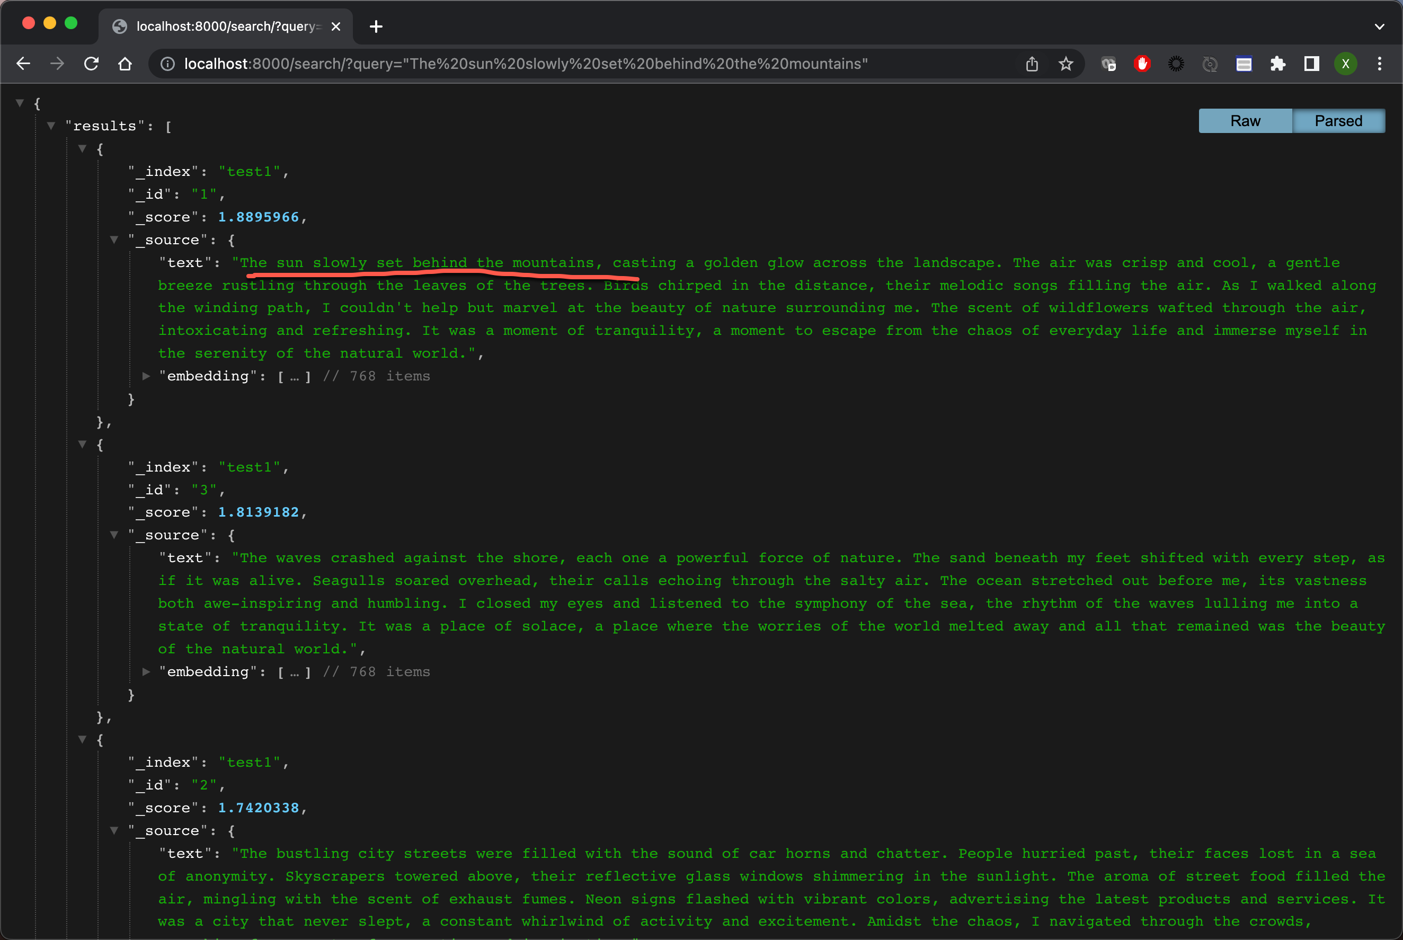The height and width of the screenshot is (940, 1403).
Task: Share the page via the share icon
Action: (1032, 64)
